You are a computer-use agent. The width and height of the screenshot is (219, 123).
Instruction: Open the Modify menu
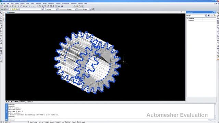45,3
